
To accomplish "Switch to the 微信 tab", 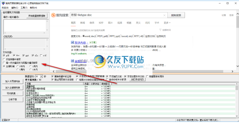I will coord(92,23).
